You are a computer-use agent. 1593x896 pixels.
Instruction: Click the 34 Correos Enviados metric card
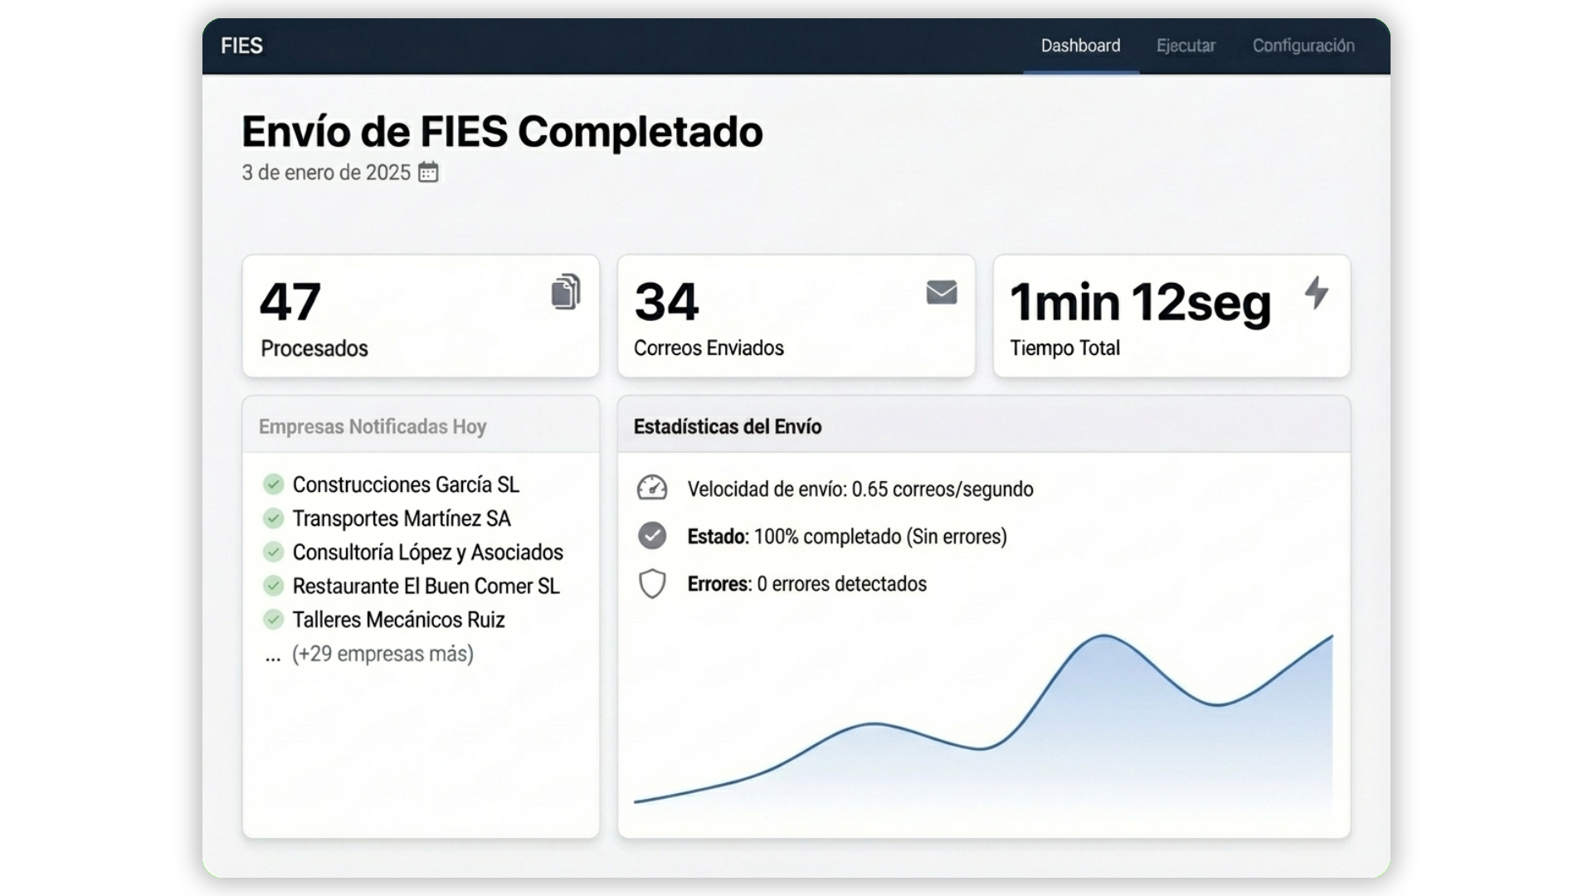796,316
